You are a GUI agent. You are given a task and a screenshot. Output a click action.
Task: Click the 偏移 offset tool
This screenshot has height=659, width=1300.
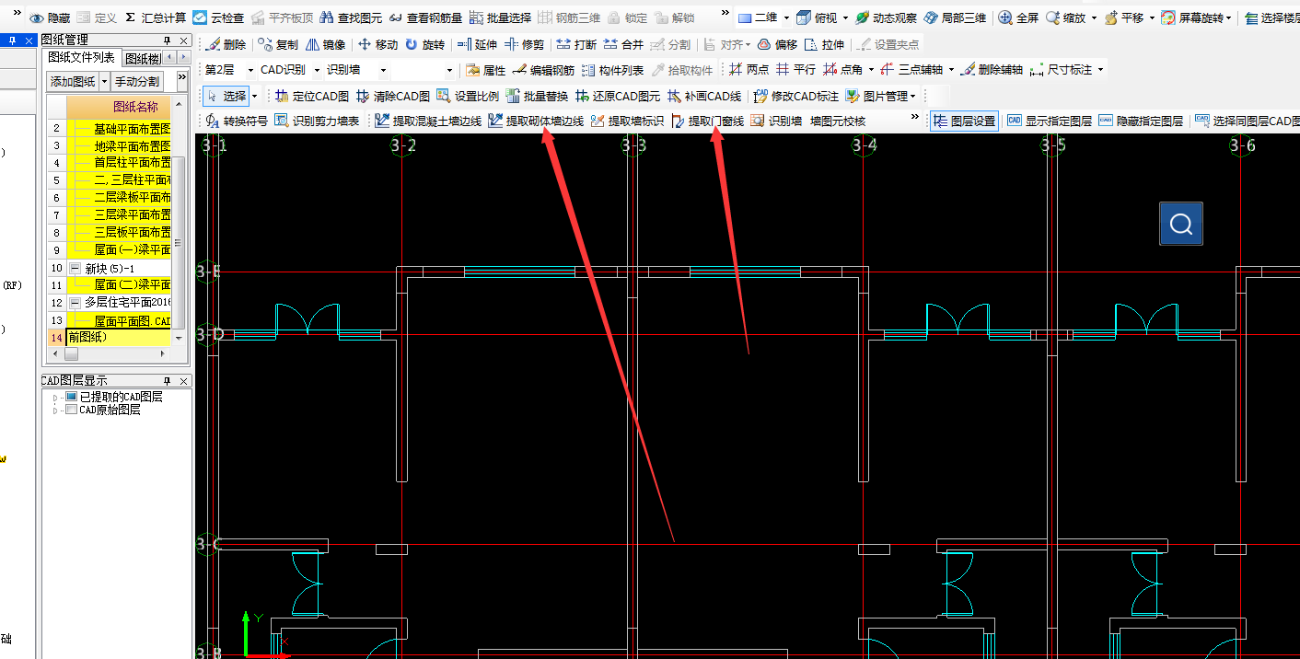pos(777,44)
